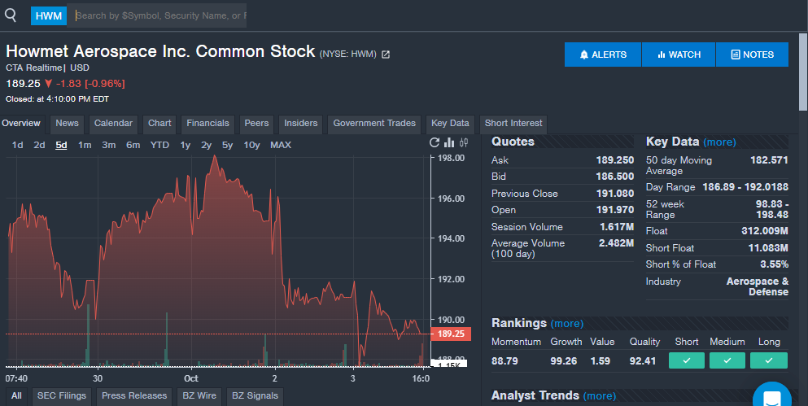Screen dimensions: 808x406
Task: Open external link icon beside NYSE: HWM
Action: [x=386, y=55]
